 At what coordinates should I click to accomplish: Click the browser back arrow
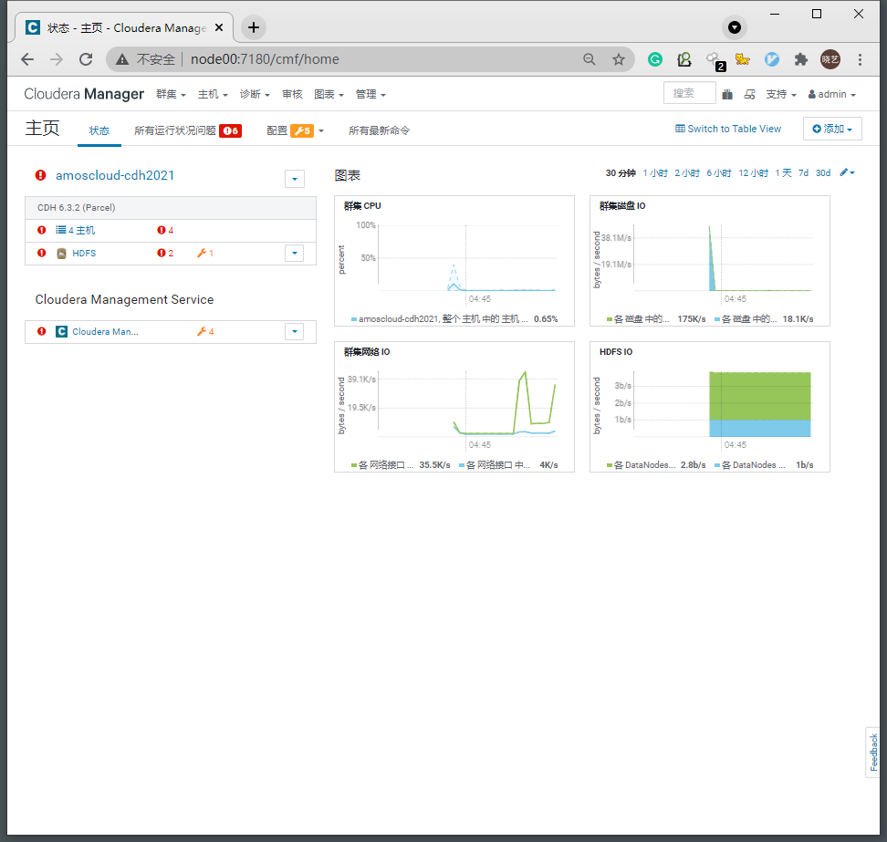tap(27, 59)
